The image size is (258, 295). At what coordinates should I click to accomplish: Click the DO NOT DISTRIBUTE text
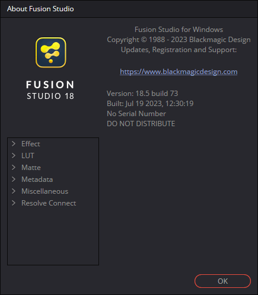point(141,124)
